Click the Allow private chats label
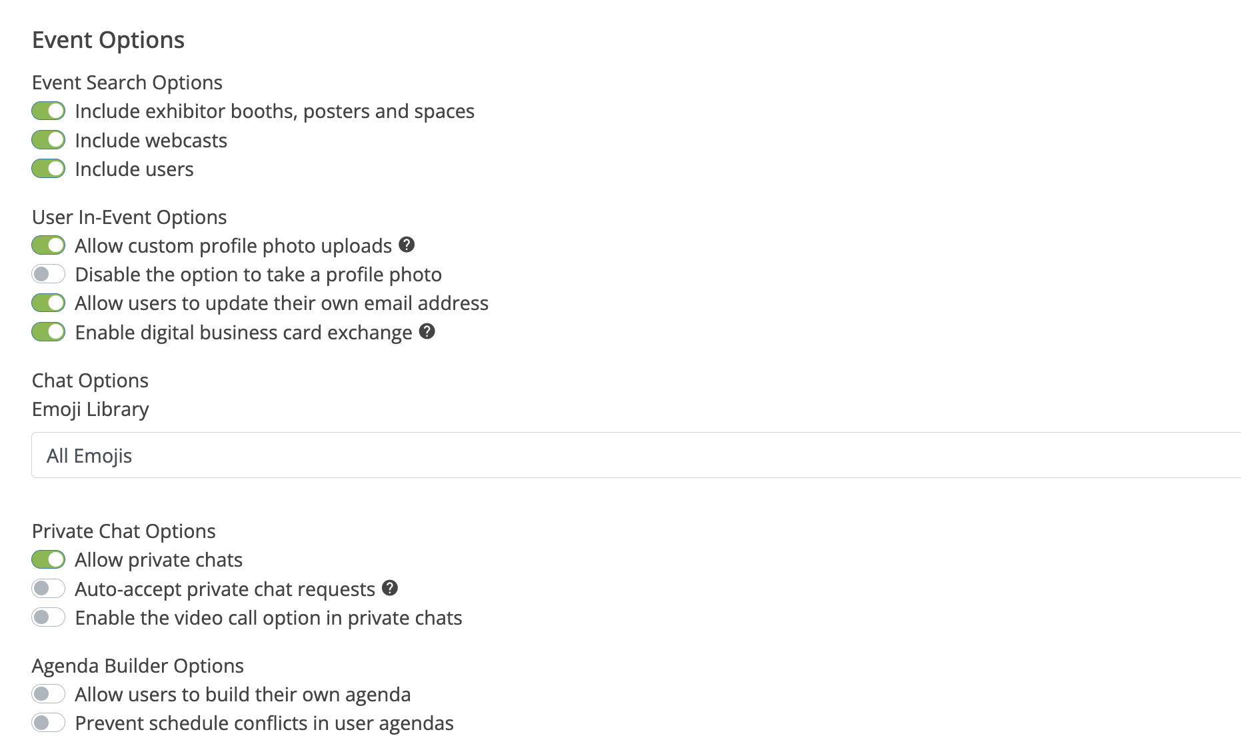Screen dimensions: 1241x756 [159, 560]
